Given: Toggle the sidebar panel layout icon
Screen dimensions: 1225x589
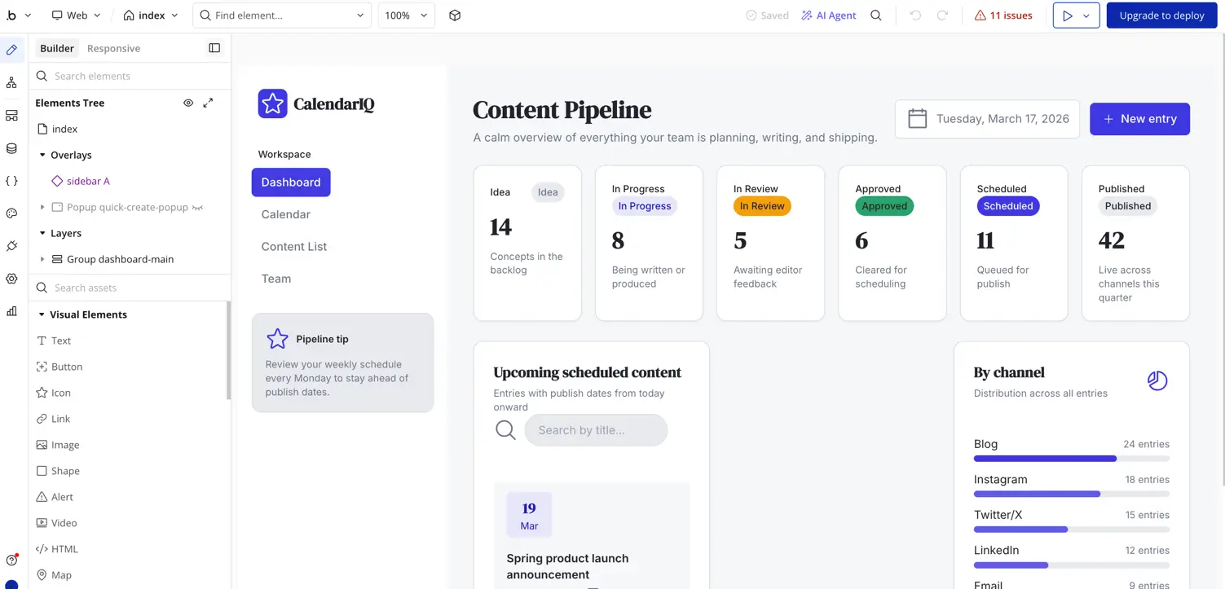Looking at the screenshot, I should click(x=214, y=48).
